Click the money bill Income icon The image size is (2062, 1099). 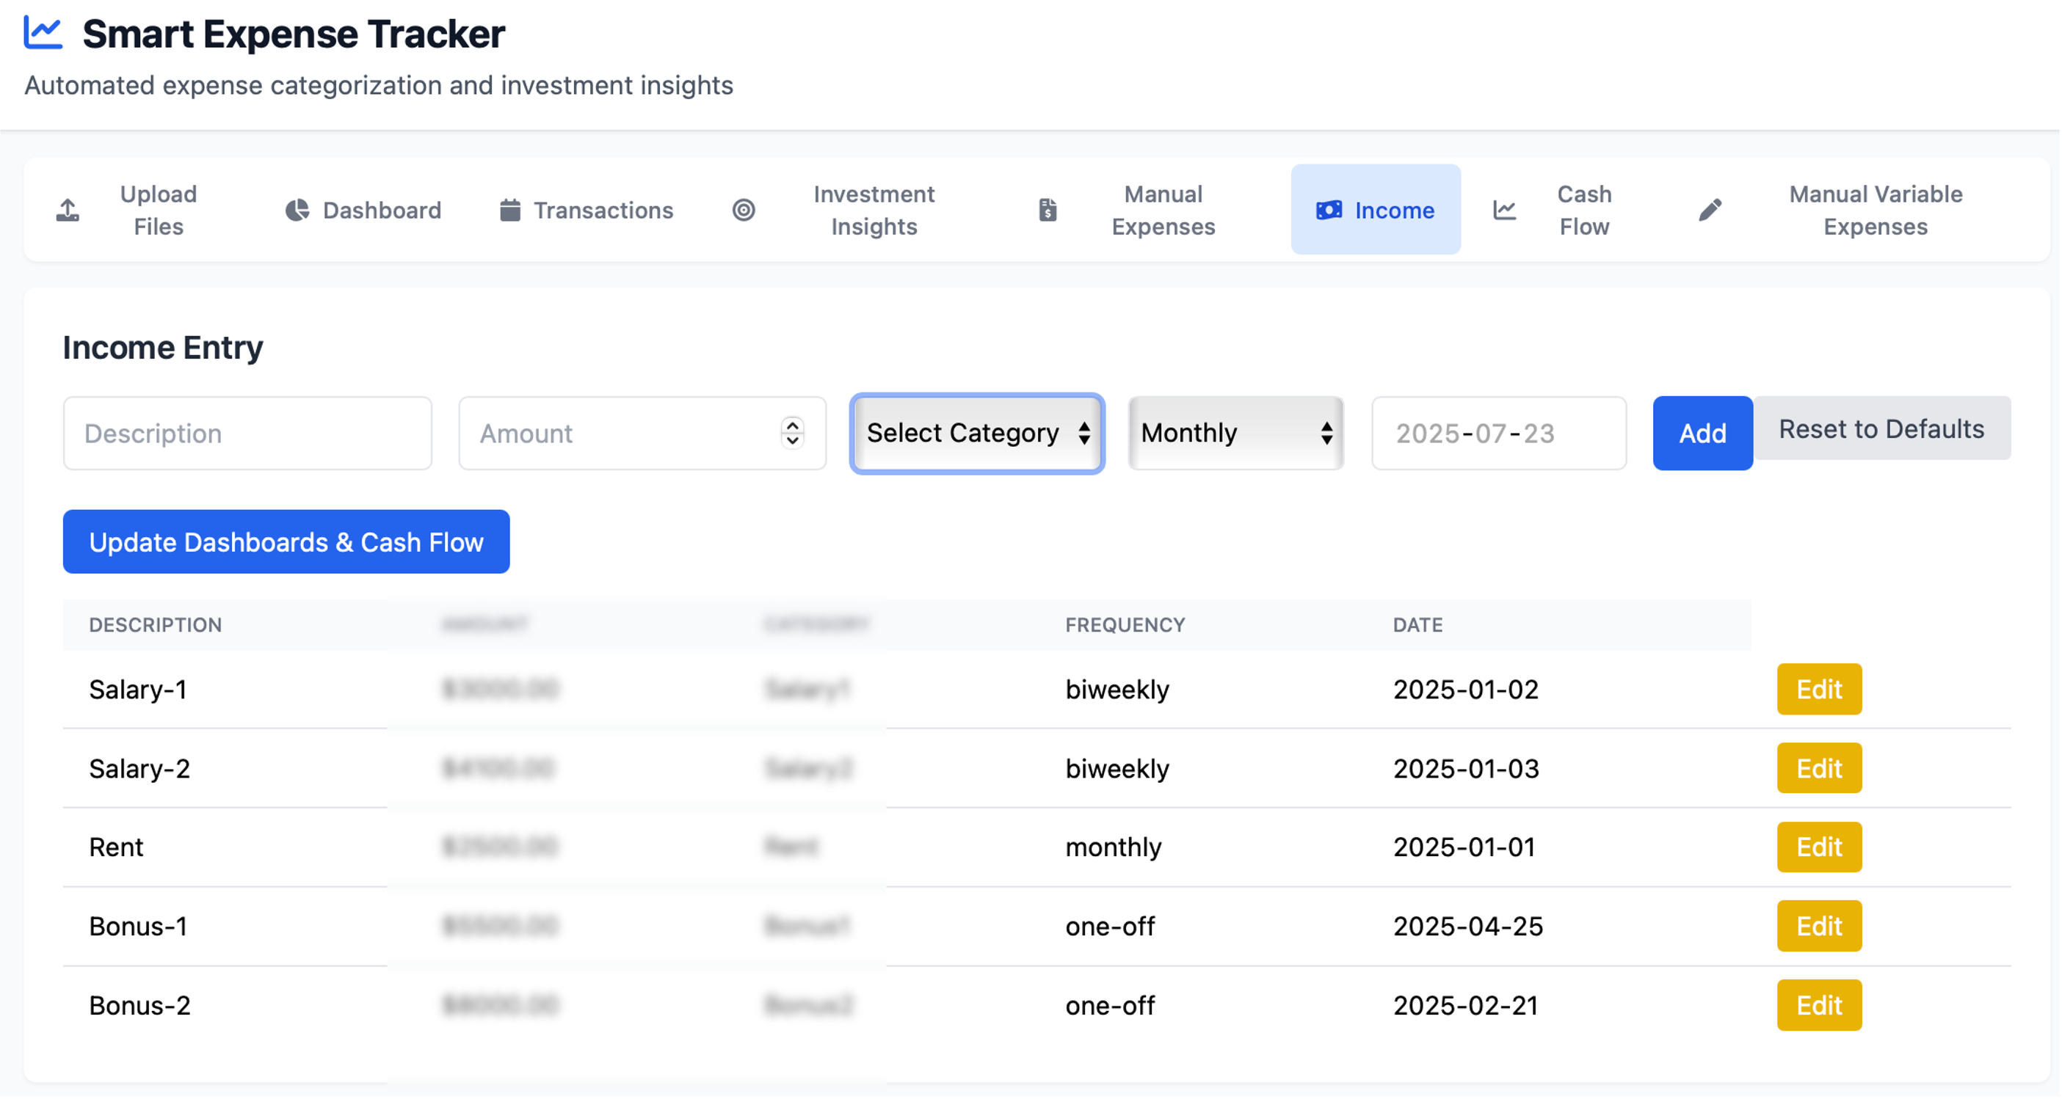[x=1329, y=211]
